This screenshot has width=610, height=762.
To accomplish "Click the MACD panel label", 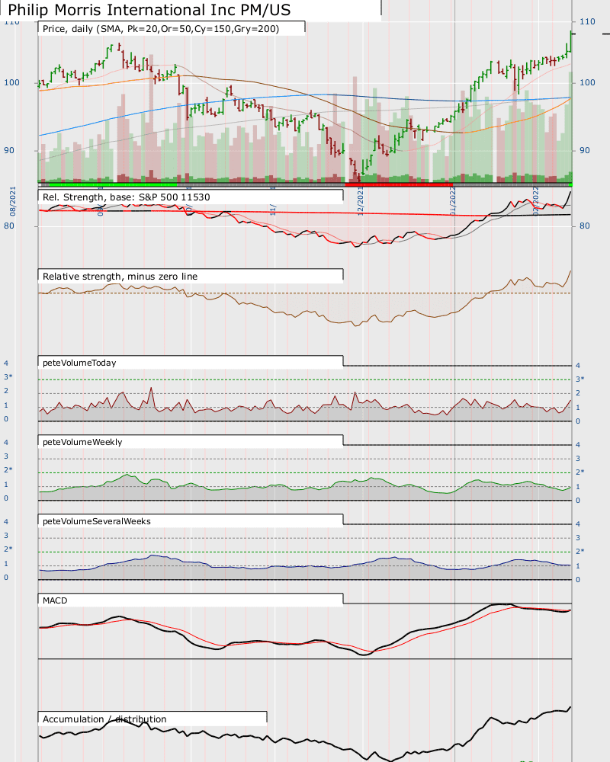I will point(55,600).
